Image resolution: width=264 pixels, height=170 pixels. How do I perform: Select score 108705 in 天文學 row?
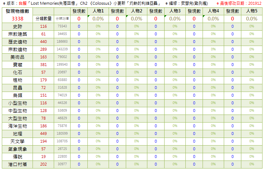[x=62, y=142]
